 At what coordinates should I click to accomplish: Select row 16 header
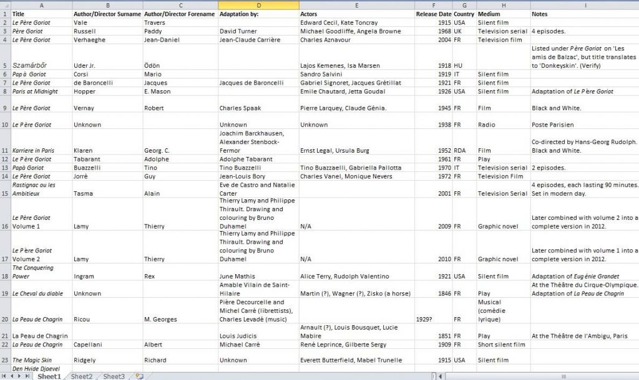(5, 226)
